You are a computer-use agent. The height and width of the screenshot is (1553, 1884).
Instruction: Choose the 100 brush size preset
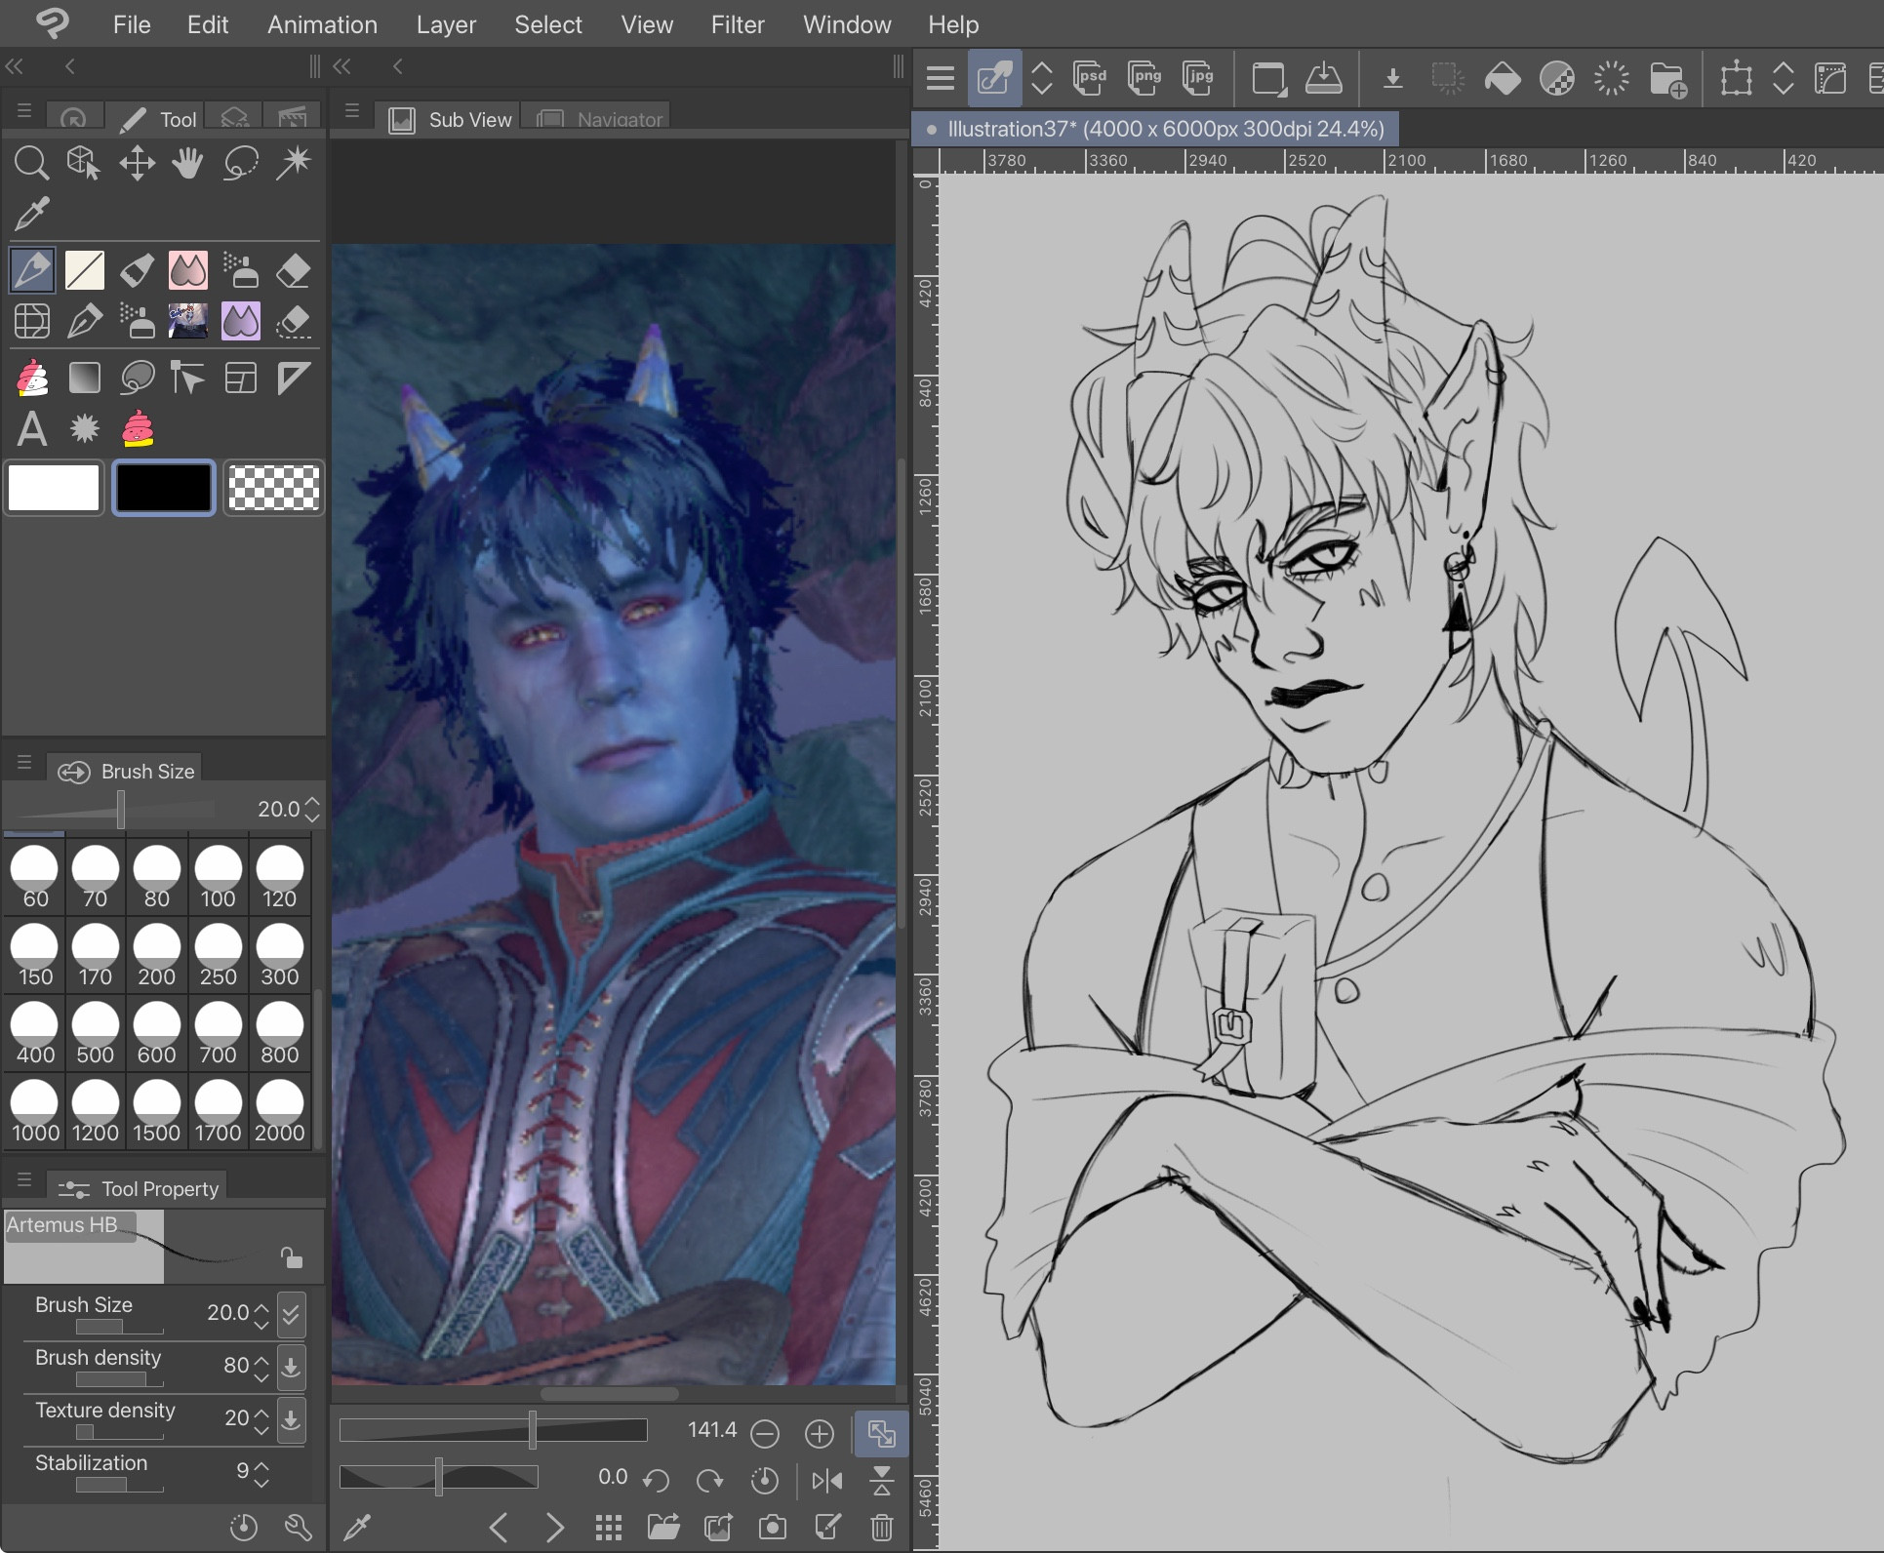pyautogui.click(x=218, y=877)
